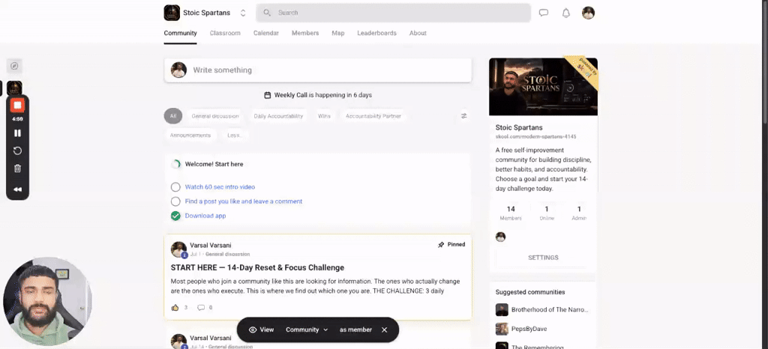
Task: Check off Watch 60 sec intro video
Action: tap(175, 187)
